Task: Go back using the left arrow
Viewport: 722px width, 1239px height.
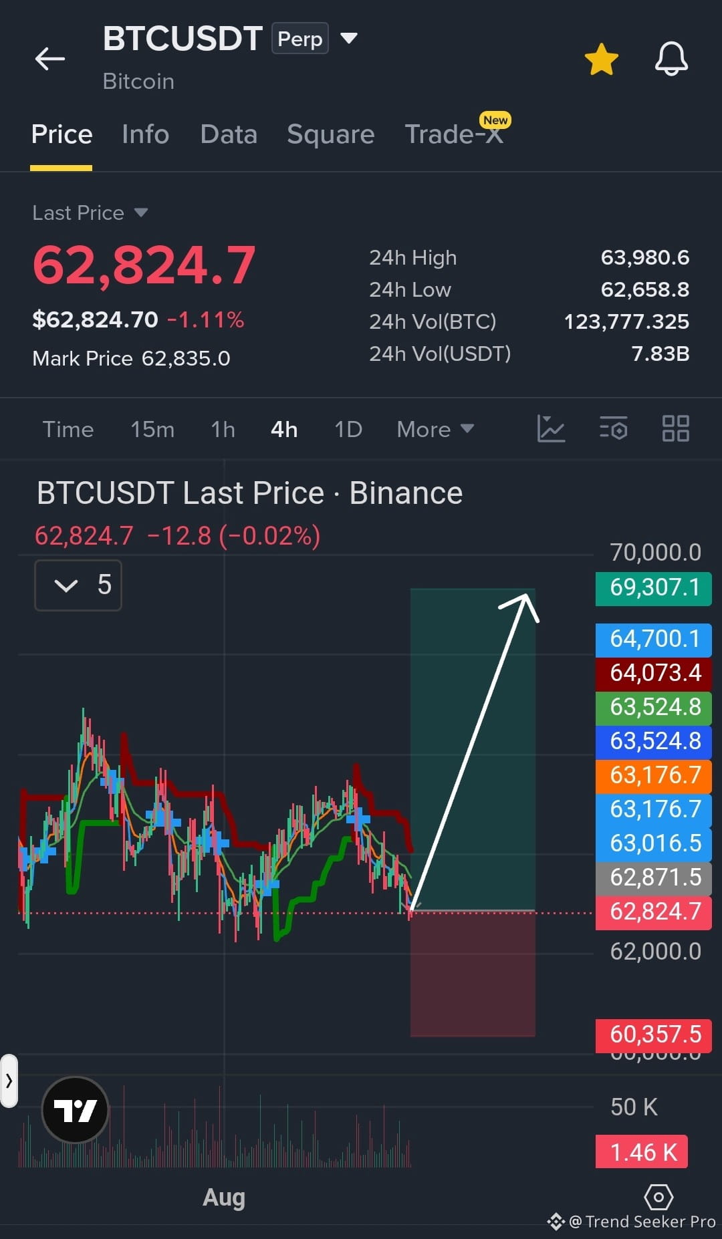Action: [x=50, y=59]
